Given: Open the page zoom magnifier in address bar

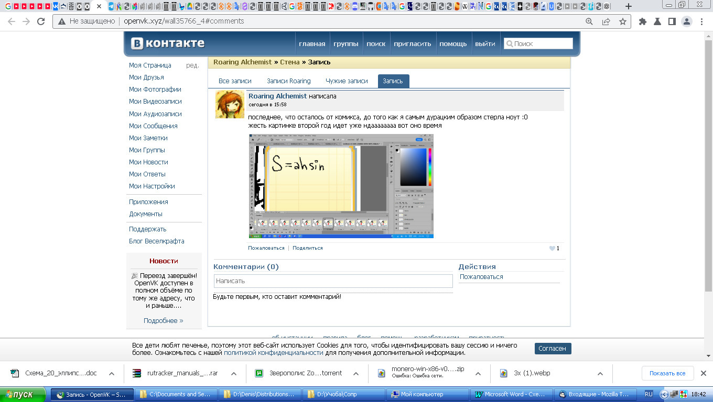Looking at the screenshot, I should tap(589, 21).
